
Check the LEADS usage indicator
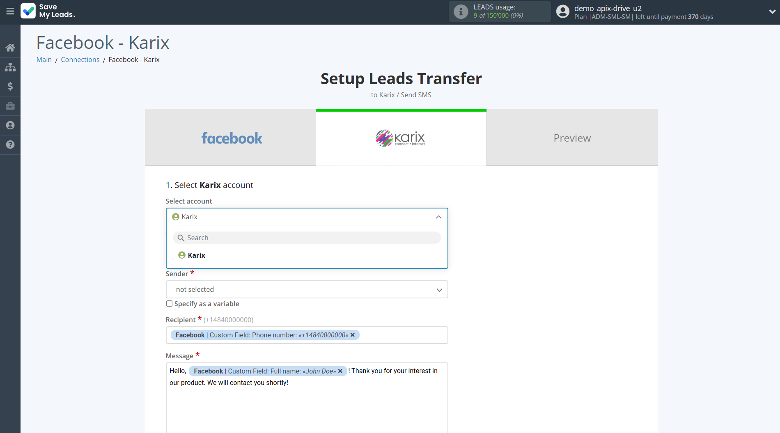(x=499, y=11)
